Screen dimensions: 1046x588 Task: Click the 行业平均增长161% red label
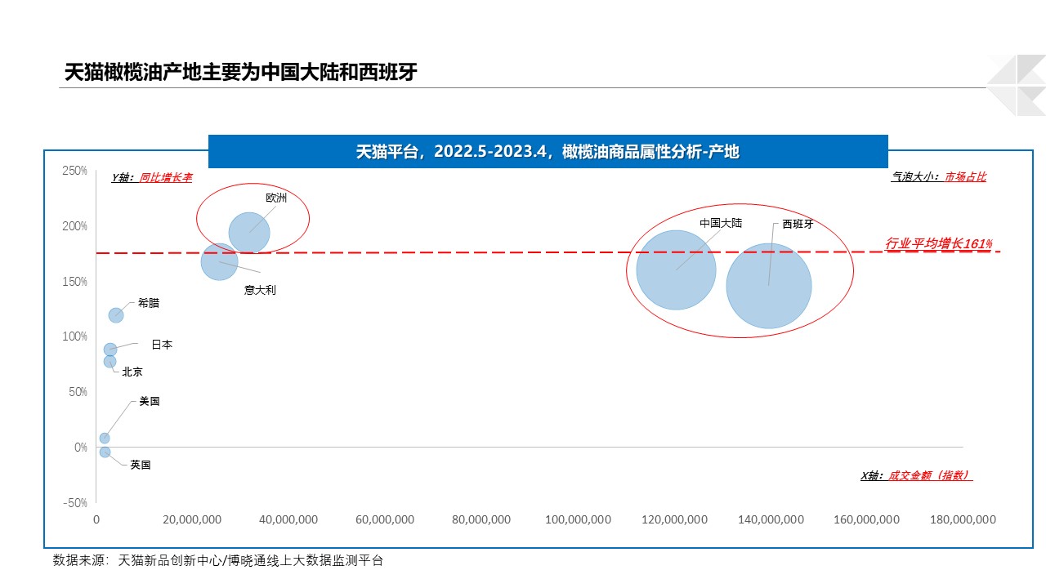pos(938,243)
